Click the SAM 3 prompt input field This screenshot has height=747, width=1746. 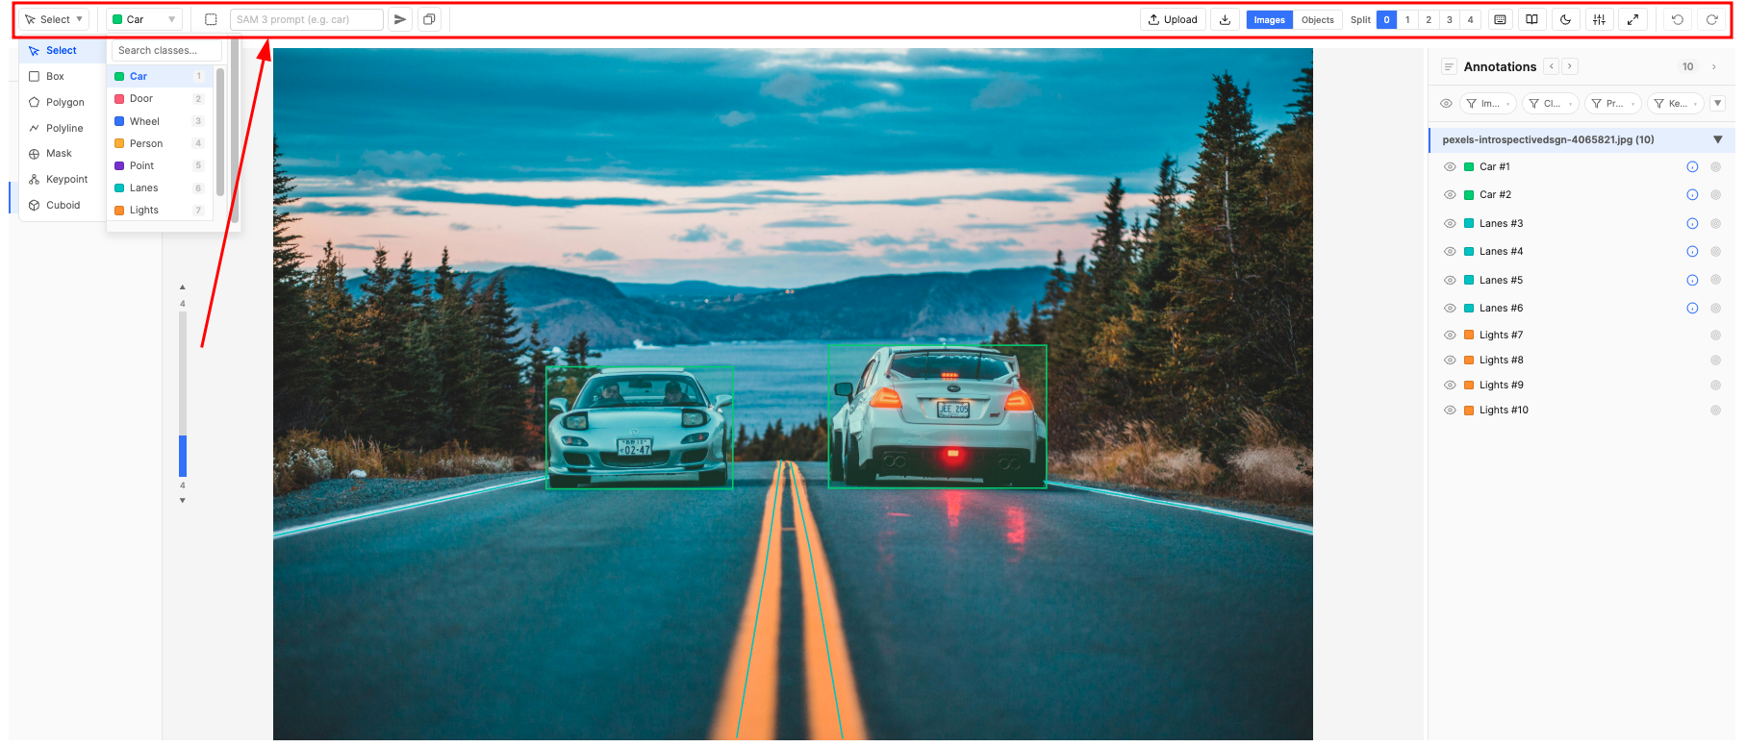307,19
